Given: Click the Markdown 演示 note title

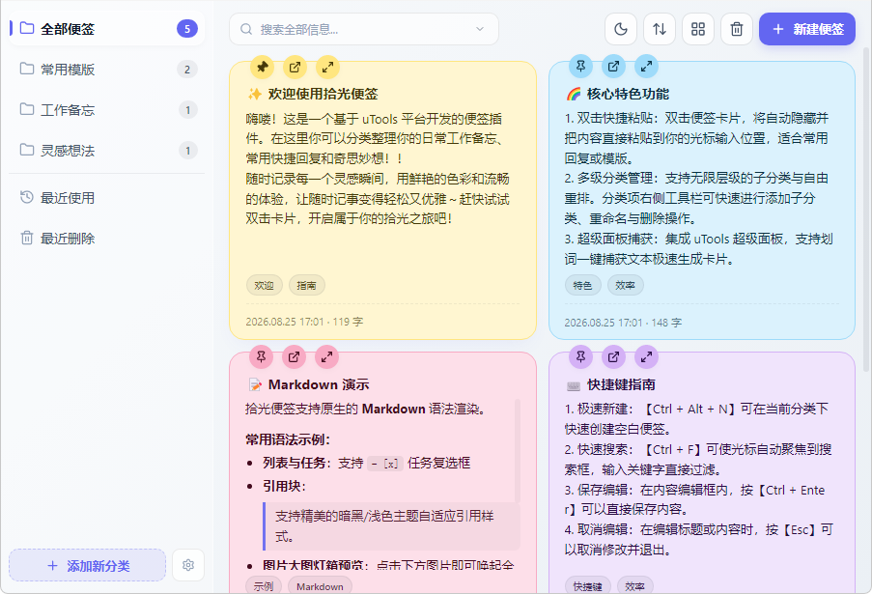Looking at the screenshot, I should click(x=319, y=384).
